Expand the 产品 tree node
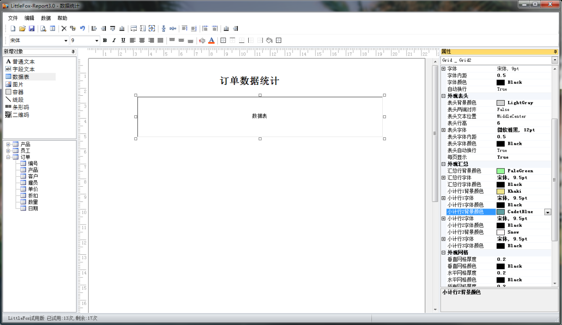The width and height of the screenshot is (562, 325). pos(8,144)
